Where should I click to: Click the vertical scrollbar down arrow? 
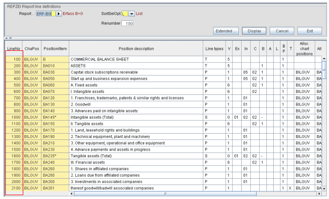(x=324, y=188)
